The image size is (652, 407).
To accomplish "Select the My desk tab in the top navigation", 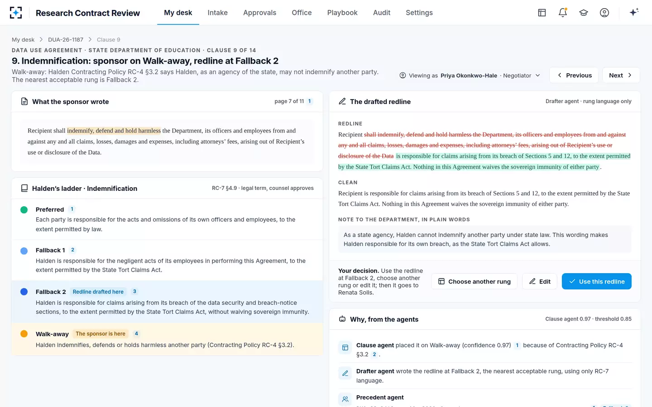I will 178,13.
